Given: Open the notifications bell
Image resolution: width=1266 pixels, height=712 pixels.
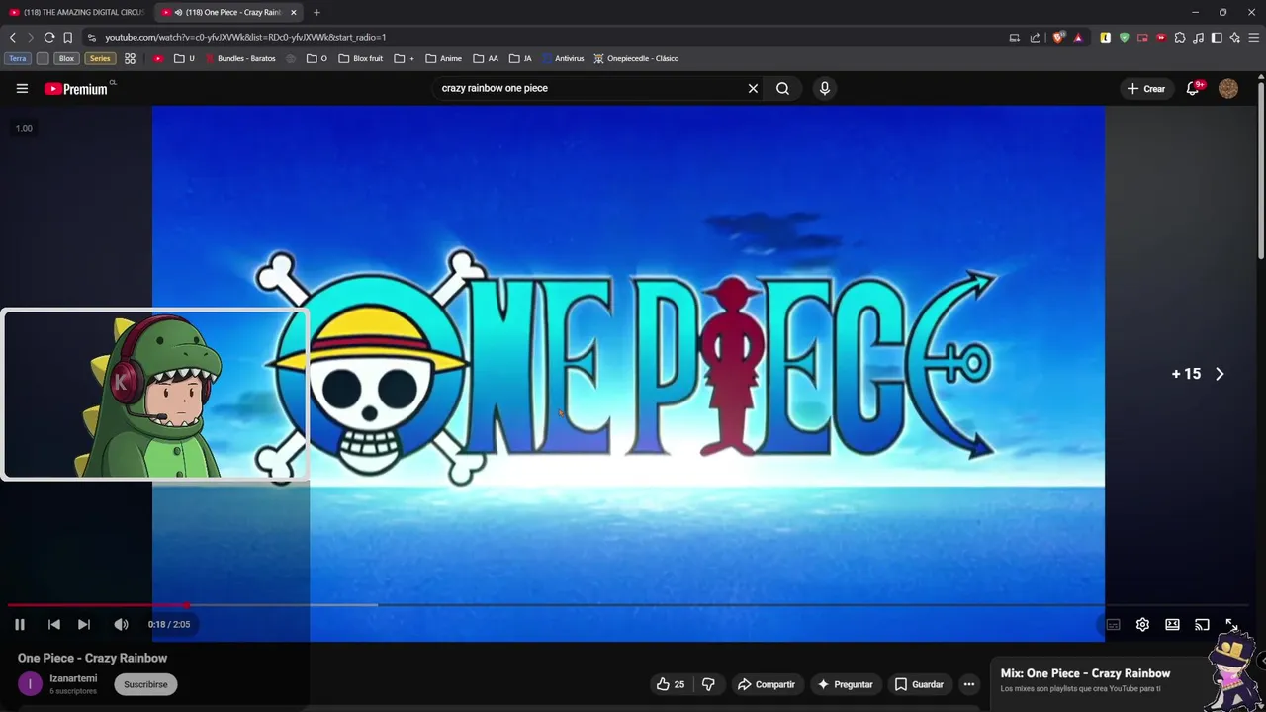Looking at the screenshot, I should coord(1193,88).
